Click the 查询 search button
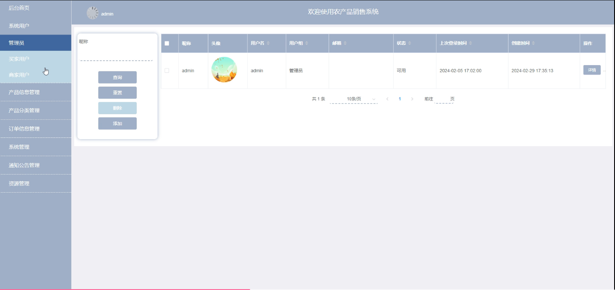This screenshot has height=290, width=615. pos(117,77)
